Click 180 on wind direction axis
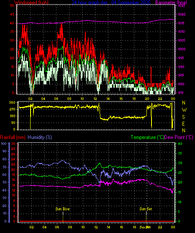The width and height of the screenshot is (195, 233). point(12,116)
